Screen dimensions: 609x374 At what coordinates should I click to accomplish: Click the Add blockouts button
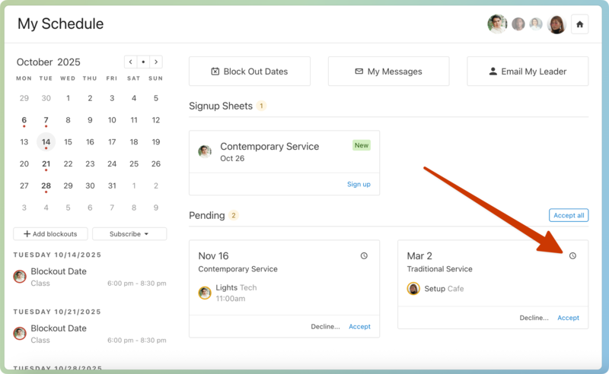50,234
